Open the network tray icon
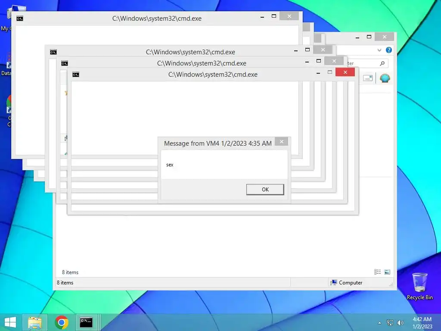Viewport: 441px width, 331px height. point(390,323)
